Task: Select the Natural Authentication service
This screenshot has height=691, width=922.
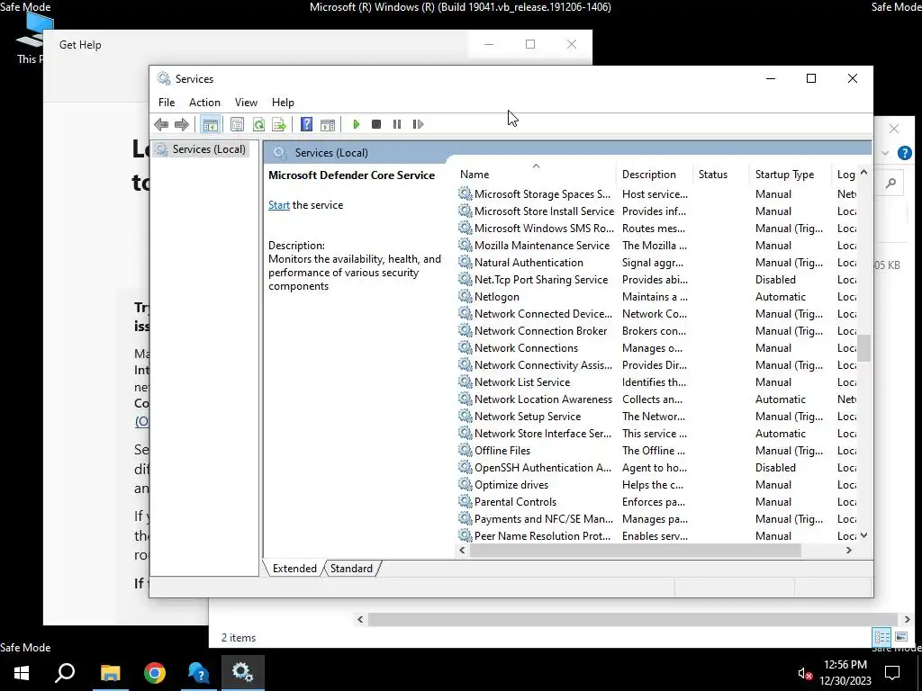Action: pyautogui.click(x=656, y=262)
